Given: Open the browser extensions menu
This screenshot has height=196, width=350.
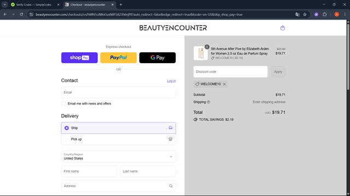Looking at the screenshot, I should pyautogui.click(x=325, y=15).
